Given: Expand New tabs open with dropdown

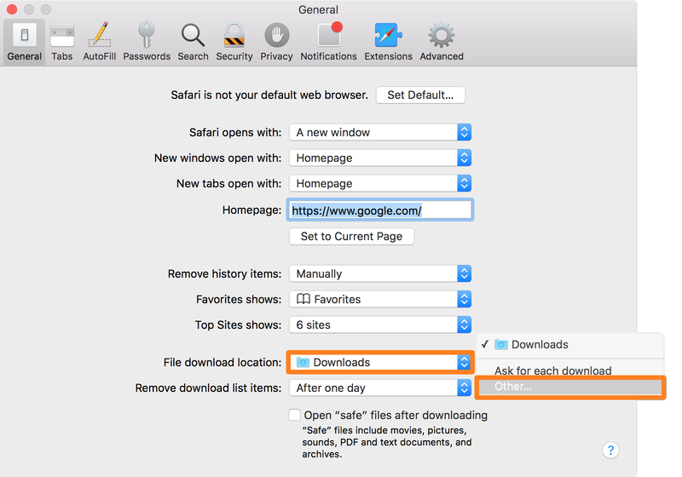Looking at the screenshot, I should click(380, 184).
